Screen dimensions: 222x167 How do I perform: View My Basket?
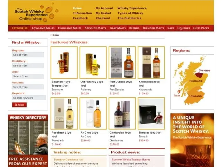tap(103, 13)
